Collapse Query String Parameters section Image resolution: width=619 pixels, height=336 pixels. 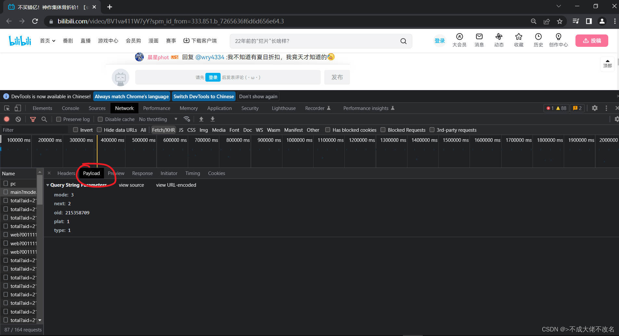point(48,185)
